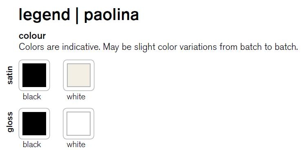Click the vertical bar separator in title

click(x=77, y=16)
